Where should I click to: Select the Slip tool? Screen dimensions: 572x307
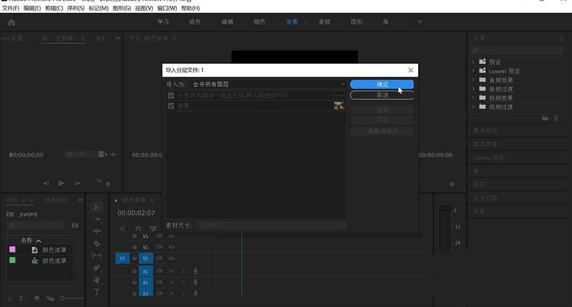click(96, 255)
